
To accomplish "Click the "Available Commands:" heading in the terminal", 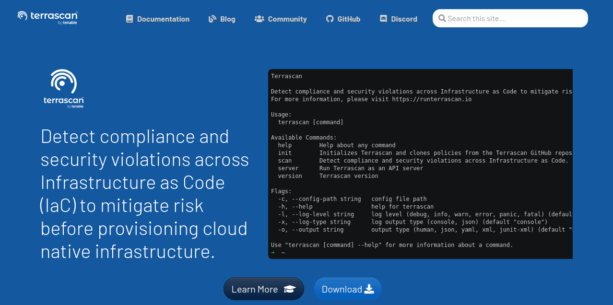I will [x=304, y=138].
